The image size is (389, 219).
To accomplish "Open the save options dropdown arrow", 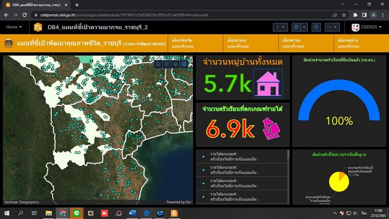I will [304, 27].
